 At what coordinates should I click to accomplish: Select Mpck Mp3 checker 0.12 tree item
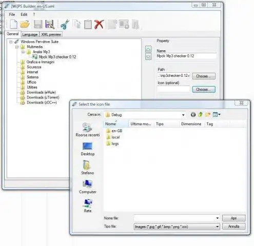pos(57,57)
